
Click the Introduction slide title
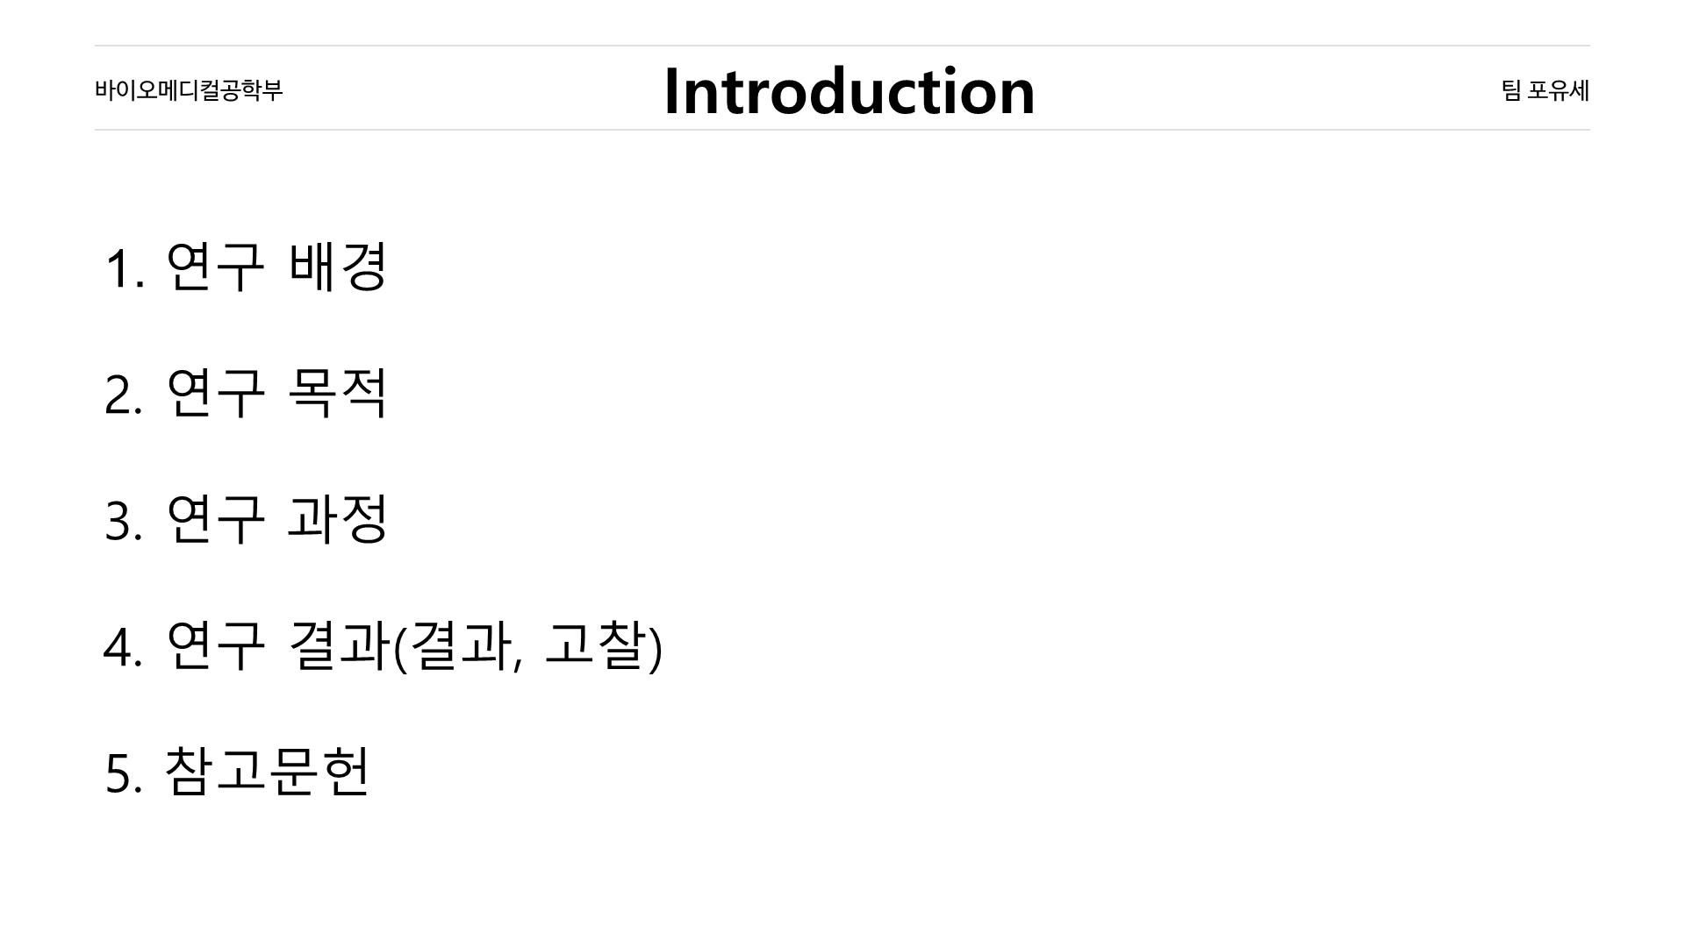[x=849, y=91]
